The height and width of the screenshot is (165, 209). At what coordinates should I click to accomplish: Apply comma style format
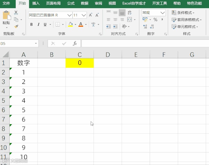(162, 20)
